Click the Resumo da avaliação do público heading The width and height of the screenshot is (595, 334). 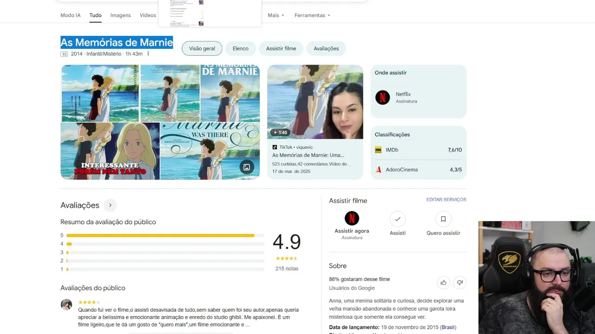click(108, 222)
